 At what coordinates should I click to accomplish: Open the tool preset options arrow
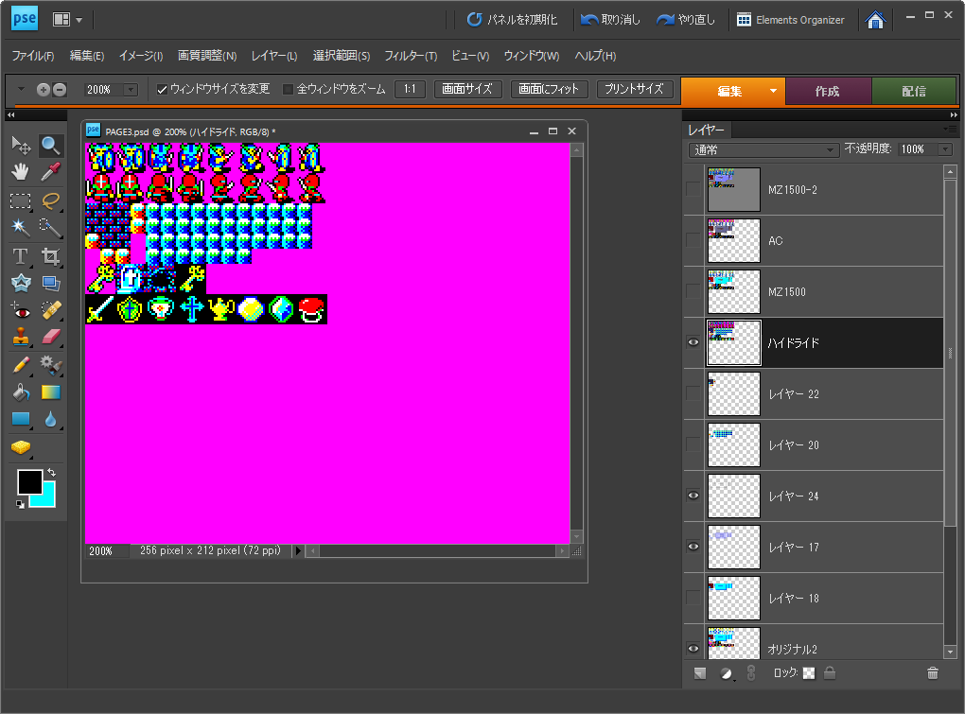20,89
